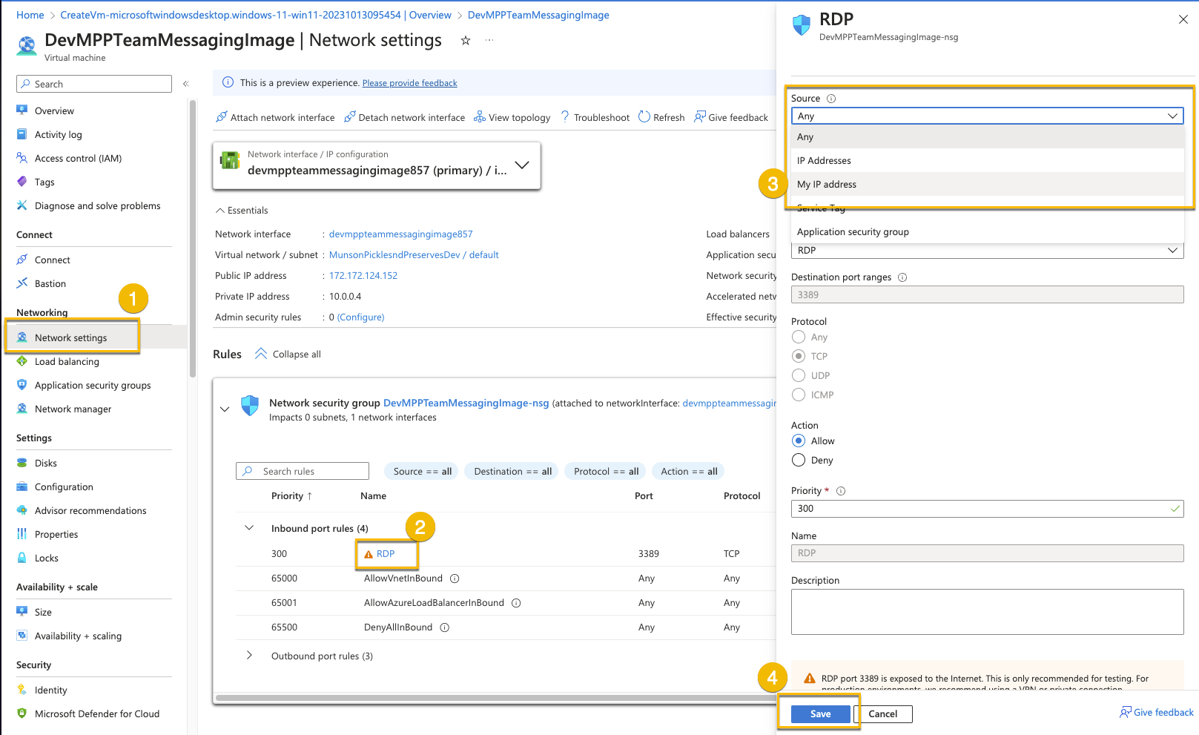
Task: Click the horizontal scrollbar under rules
Action: tap(495, 698)
